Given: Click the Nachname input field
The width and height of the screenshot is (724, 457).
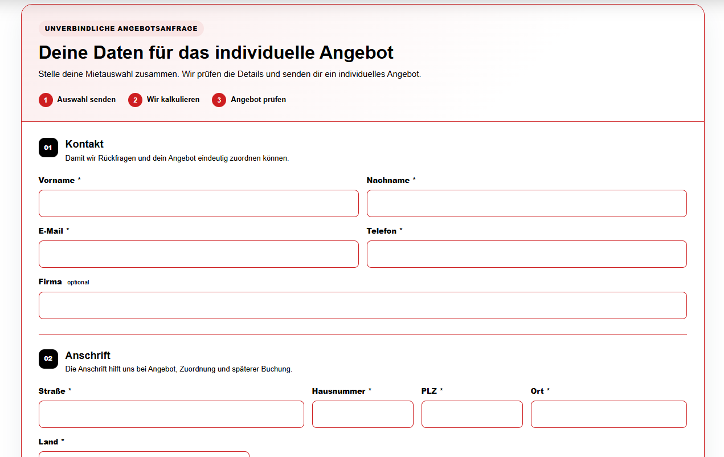Looking at the screenshot, I should click(527, 203).
